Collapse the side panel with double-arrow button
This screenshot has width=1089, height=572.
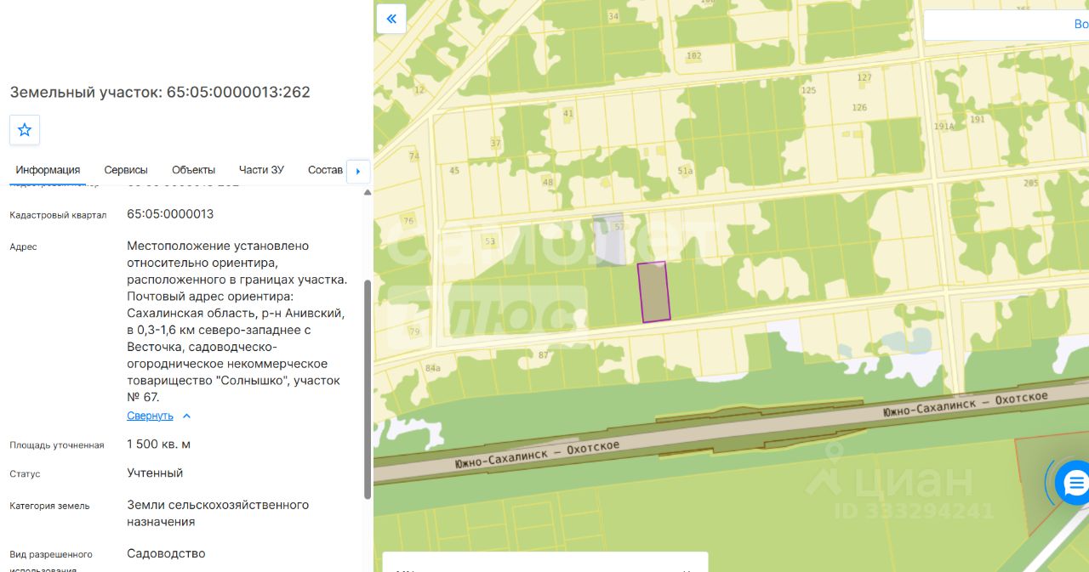(391, 19)
